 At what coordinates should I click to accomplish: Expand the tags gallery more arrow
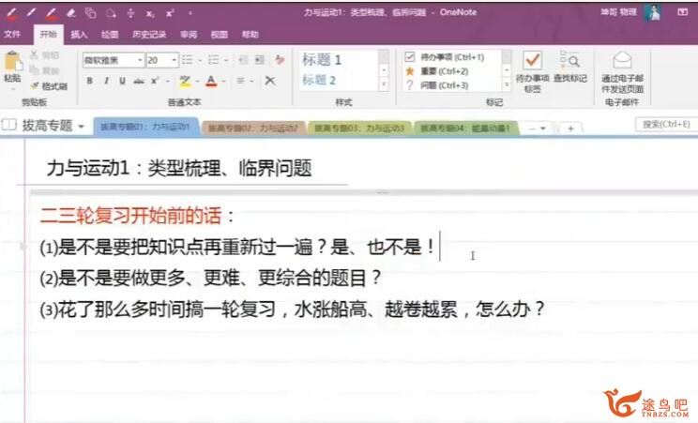[x=506, y=84]
